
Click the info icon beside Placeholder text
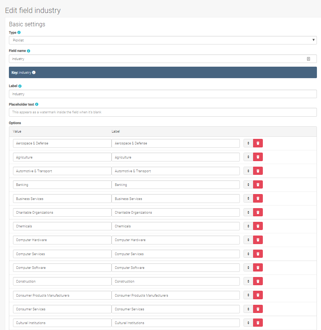tap(37, 104)
